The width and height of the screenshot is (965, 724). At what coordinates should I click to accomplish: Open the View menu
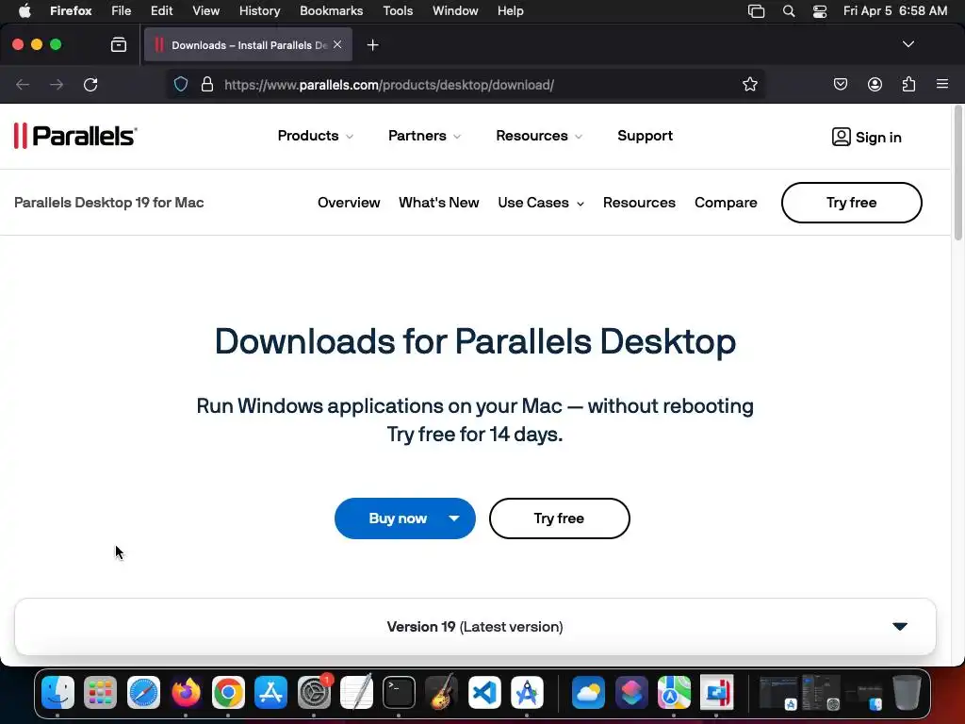click(205, 11)
